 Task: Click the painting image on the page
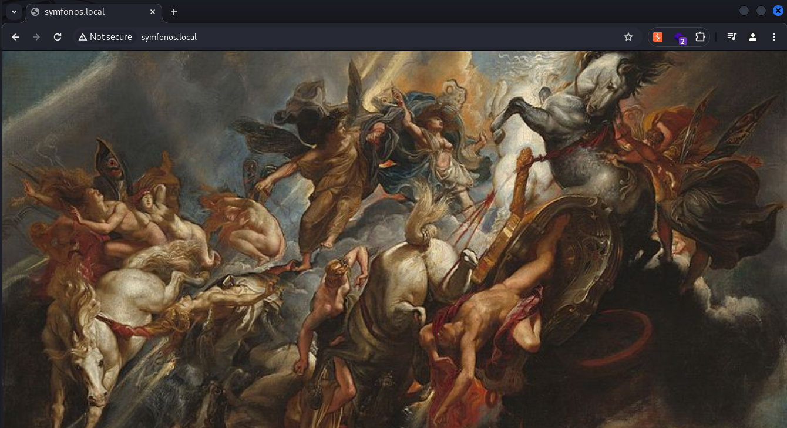click(x=394, y=240)
